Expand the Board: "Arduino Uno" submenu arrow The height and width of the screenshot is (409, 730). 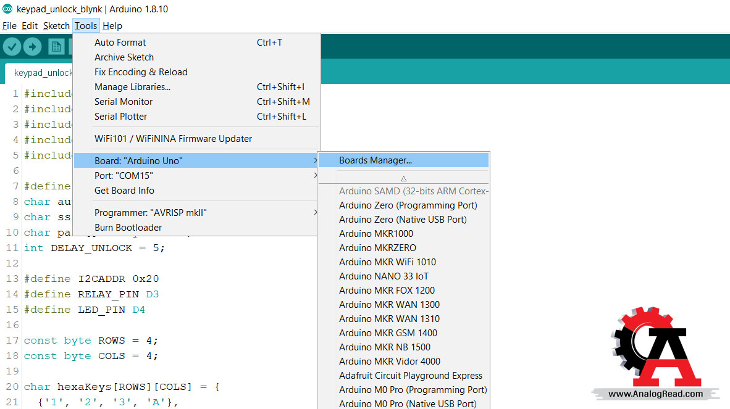pyautogui.click(x=315, y=161)
